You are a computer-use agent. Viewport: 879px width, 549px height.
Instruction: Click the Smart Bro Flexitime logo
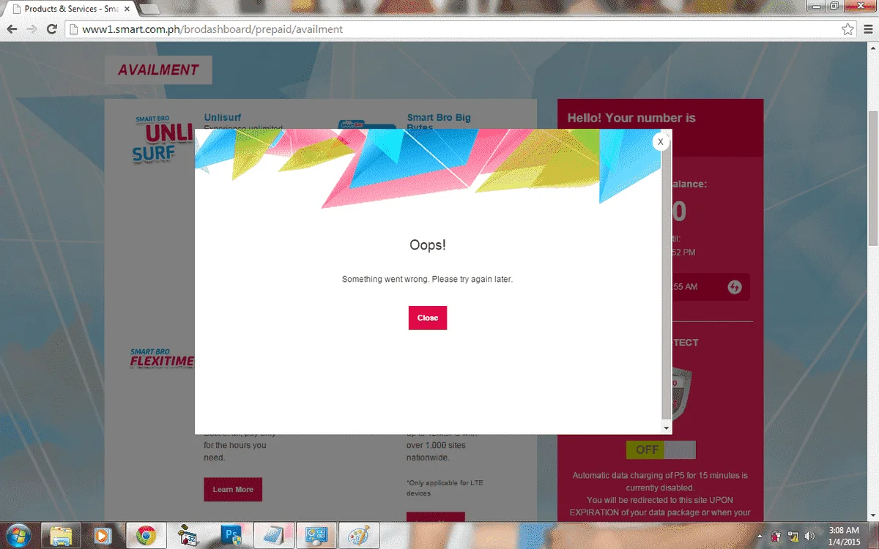coord(162,358)
